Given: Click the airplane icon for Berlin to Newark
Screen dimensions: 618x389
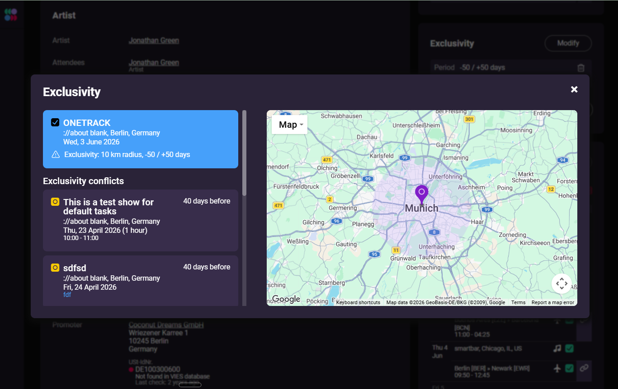Looking at the screenshot, I should click(557, 368).
